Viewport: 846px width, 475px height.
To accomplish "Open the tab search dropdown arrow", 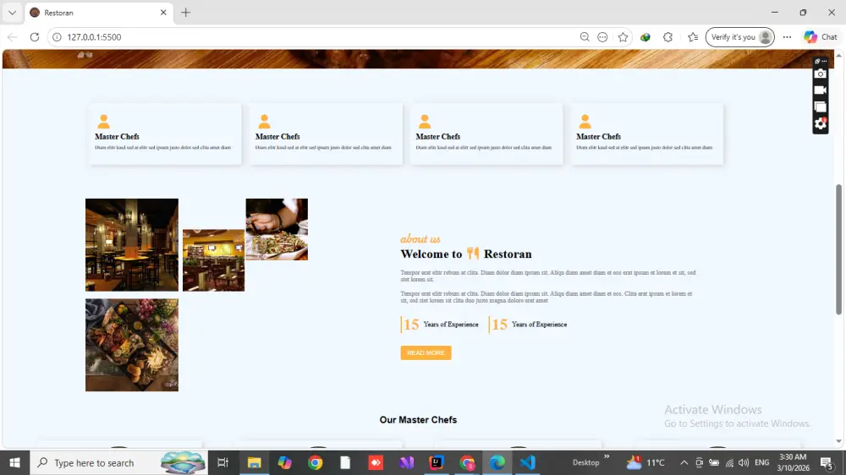I will 12,13.
